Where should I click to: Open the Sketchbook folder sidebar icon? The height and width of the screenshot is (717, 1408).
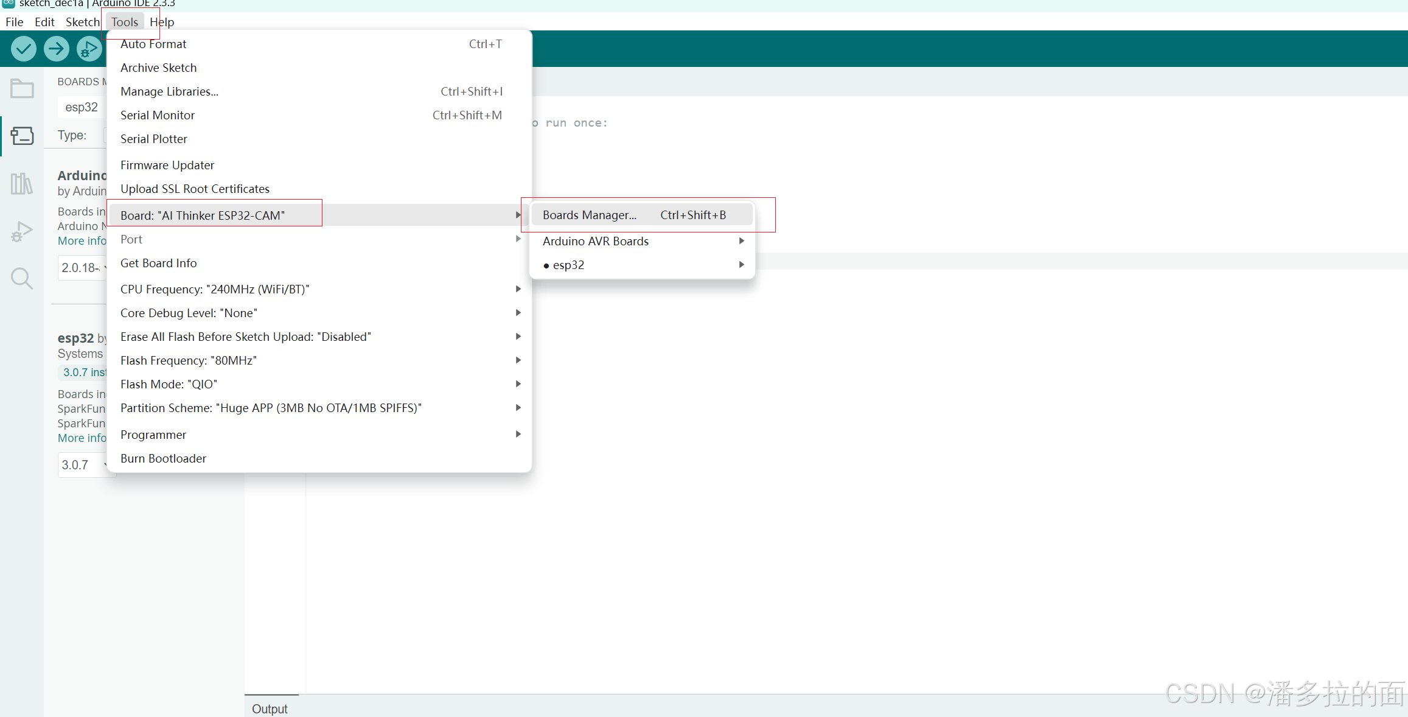(x=22, y=89)
